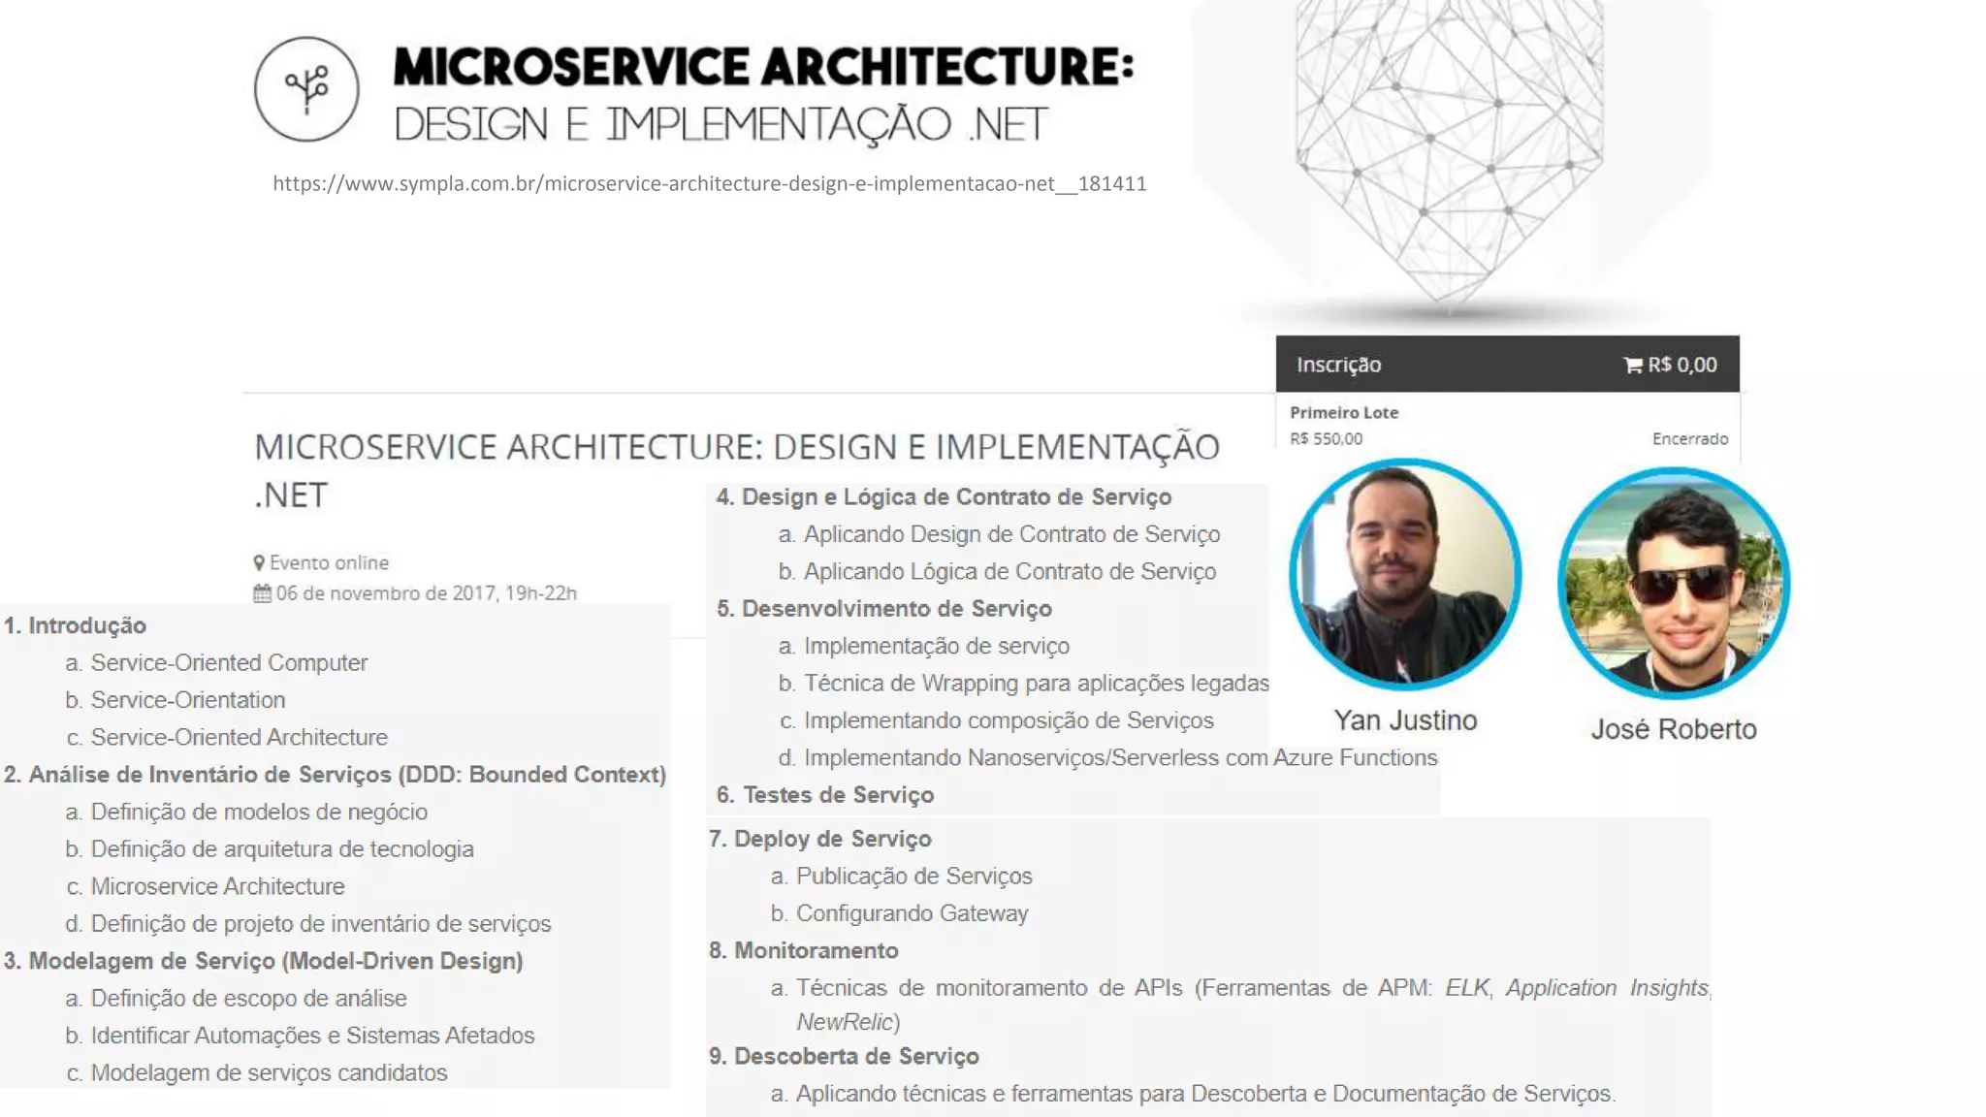The image size is (1986, 1117).
Task: Click the 'DESIGN E IMPLEMENTAÇÃO .NET' banner subtitle
Action: coord(721,125)
